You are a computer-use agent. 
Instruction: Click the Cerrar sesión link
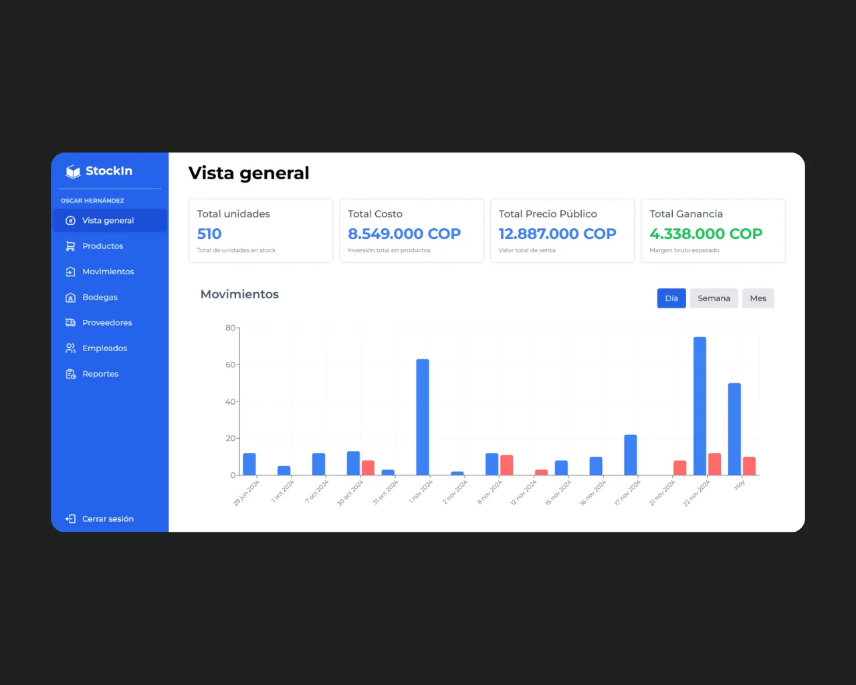[x=108, y=519]
